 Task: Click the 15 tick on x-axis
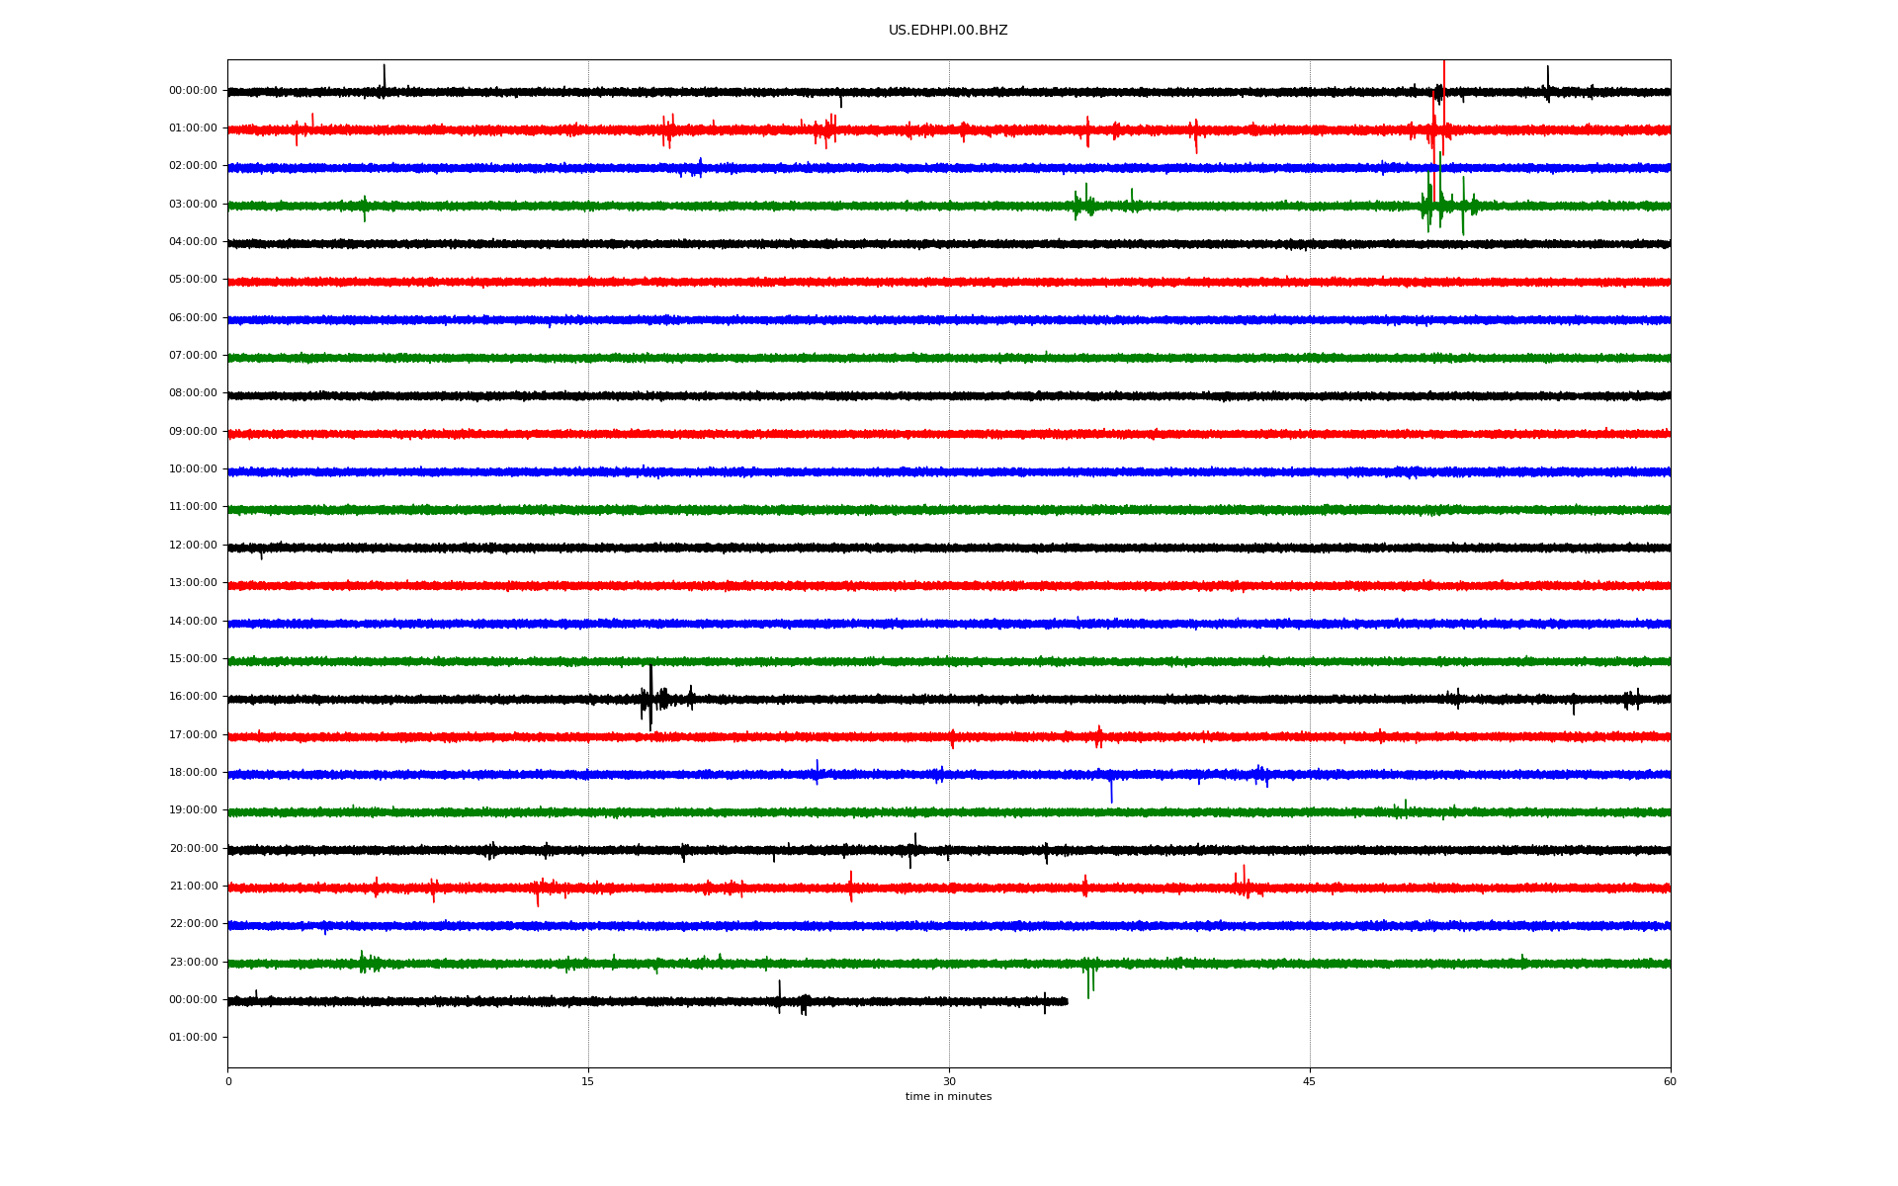pyautogui.click(x=588, y=1082)
